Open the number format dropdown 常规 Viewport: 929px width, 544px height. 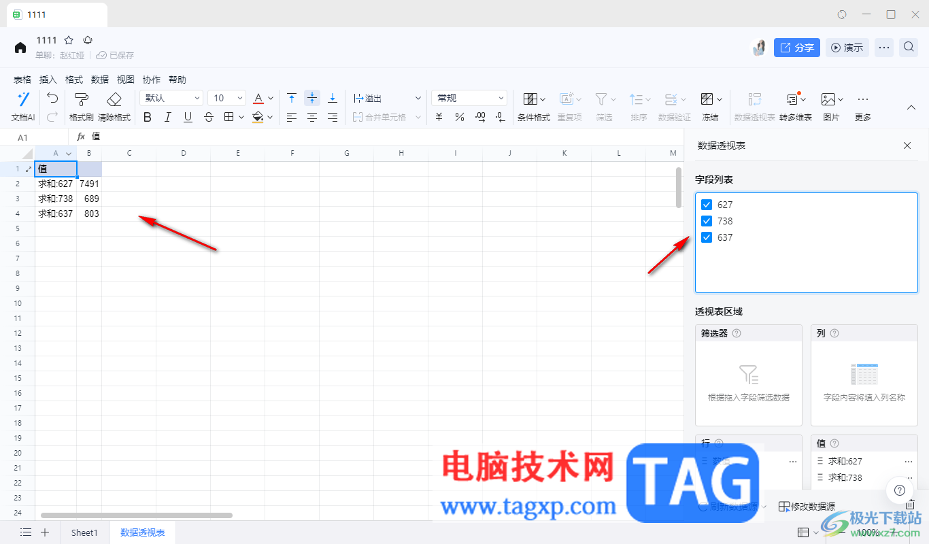pos(469,99)
